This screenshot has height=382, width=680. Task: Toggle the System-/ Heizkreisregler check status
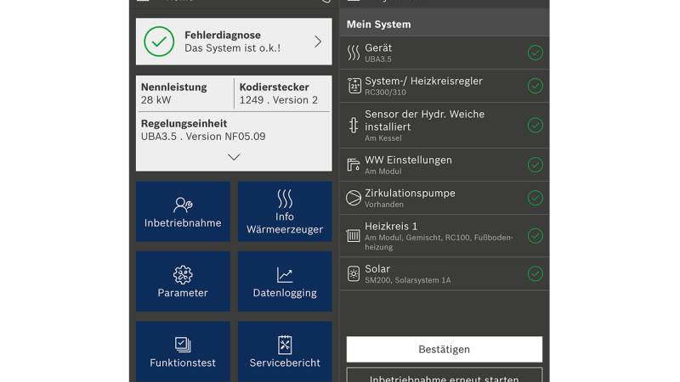535,86
